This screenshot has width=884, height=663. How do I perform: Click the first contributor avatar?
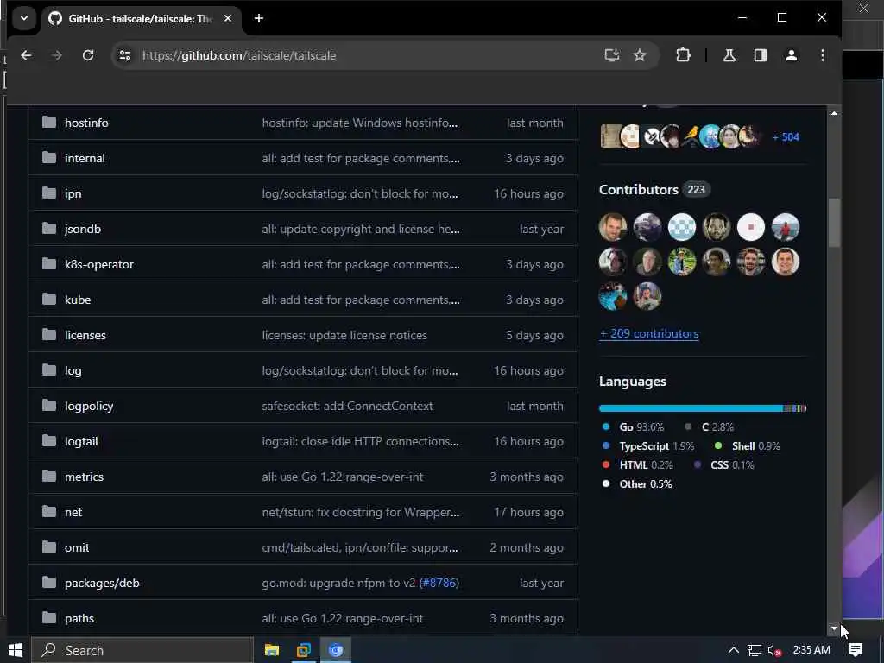pyautogui.click(x=613, y=227)
